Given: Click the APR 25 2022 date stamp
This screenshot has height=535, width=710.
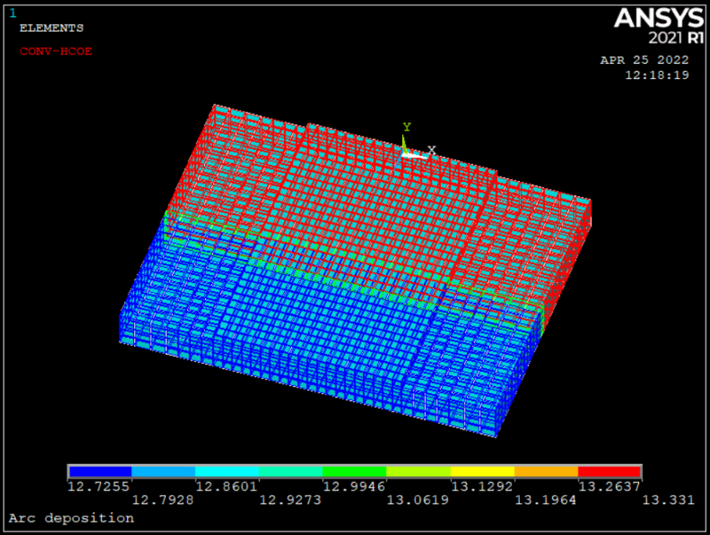Looking at the screenshot, I should click(x=645, y=60).
